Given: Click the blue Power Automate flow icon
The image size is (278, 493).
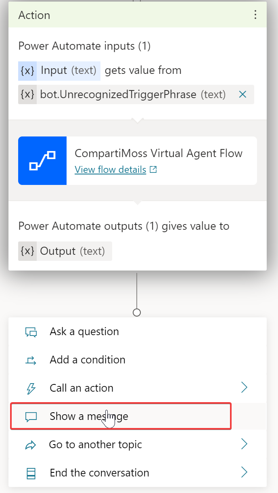Looking at the screenshot, I should [42, 161].
